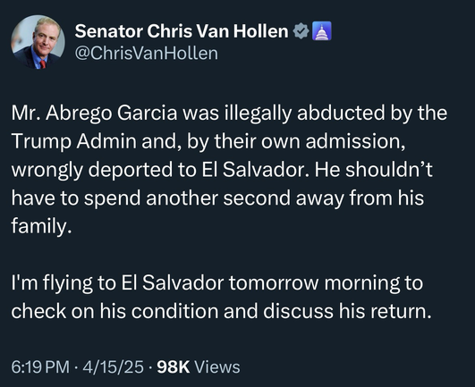
Task: Select the 4/15/25 post date
Action: point(113,367)
